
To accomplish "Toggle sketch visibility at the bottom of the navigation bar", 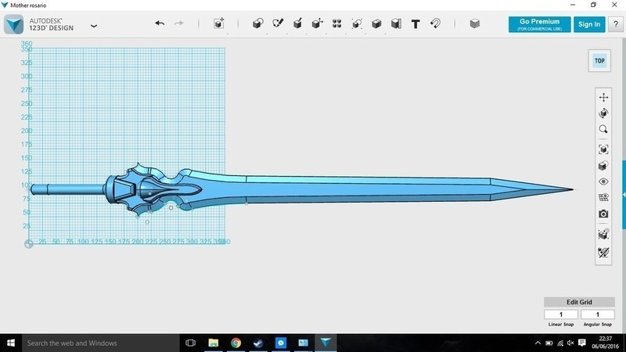I will [603, 252].
